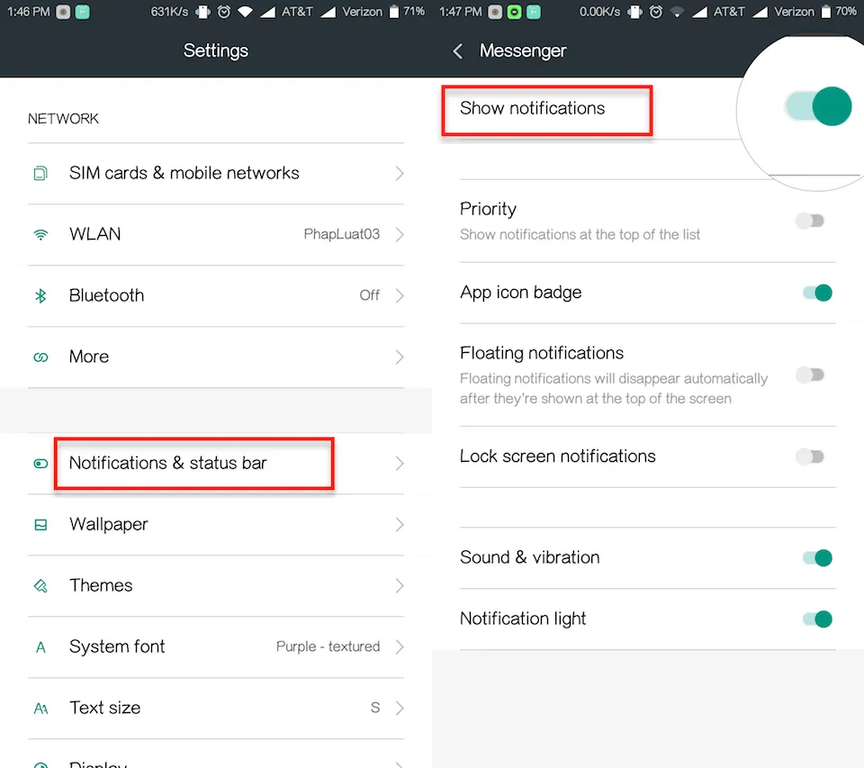
Task: Enable Floating notifications switch
Action: [809, 375]
